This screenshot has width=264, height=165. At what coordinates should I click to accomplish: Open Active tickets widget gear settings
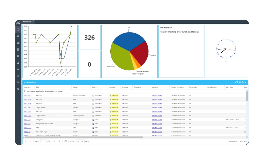[243, 82]
